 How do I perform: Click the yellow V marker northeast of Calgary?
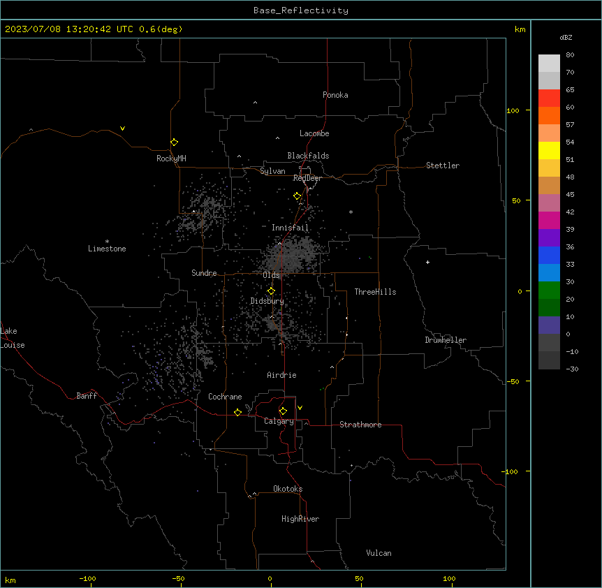coord(300,408)
